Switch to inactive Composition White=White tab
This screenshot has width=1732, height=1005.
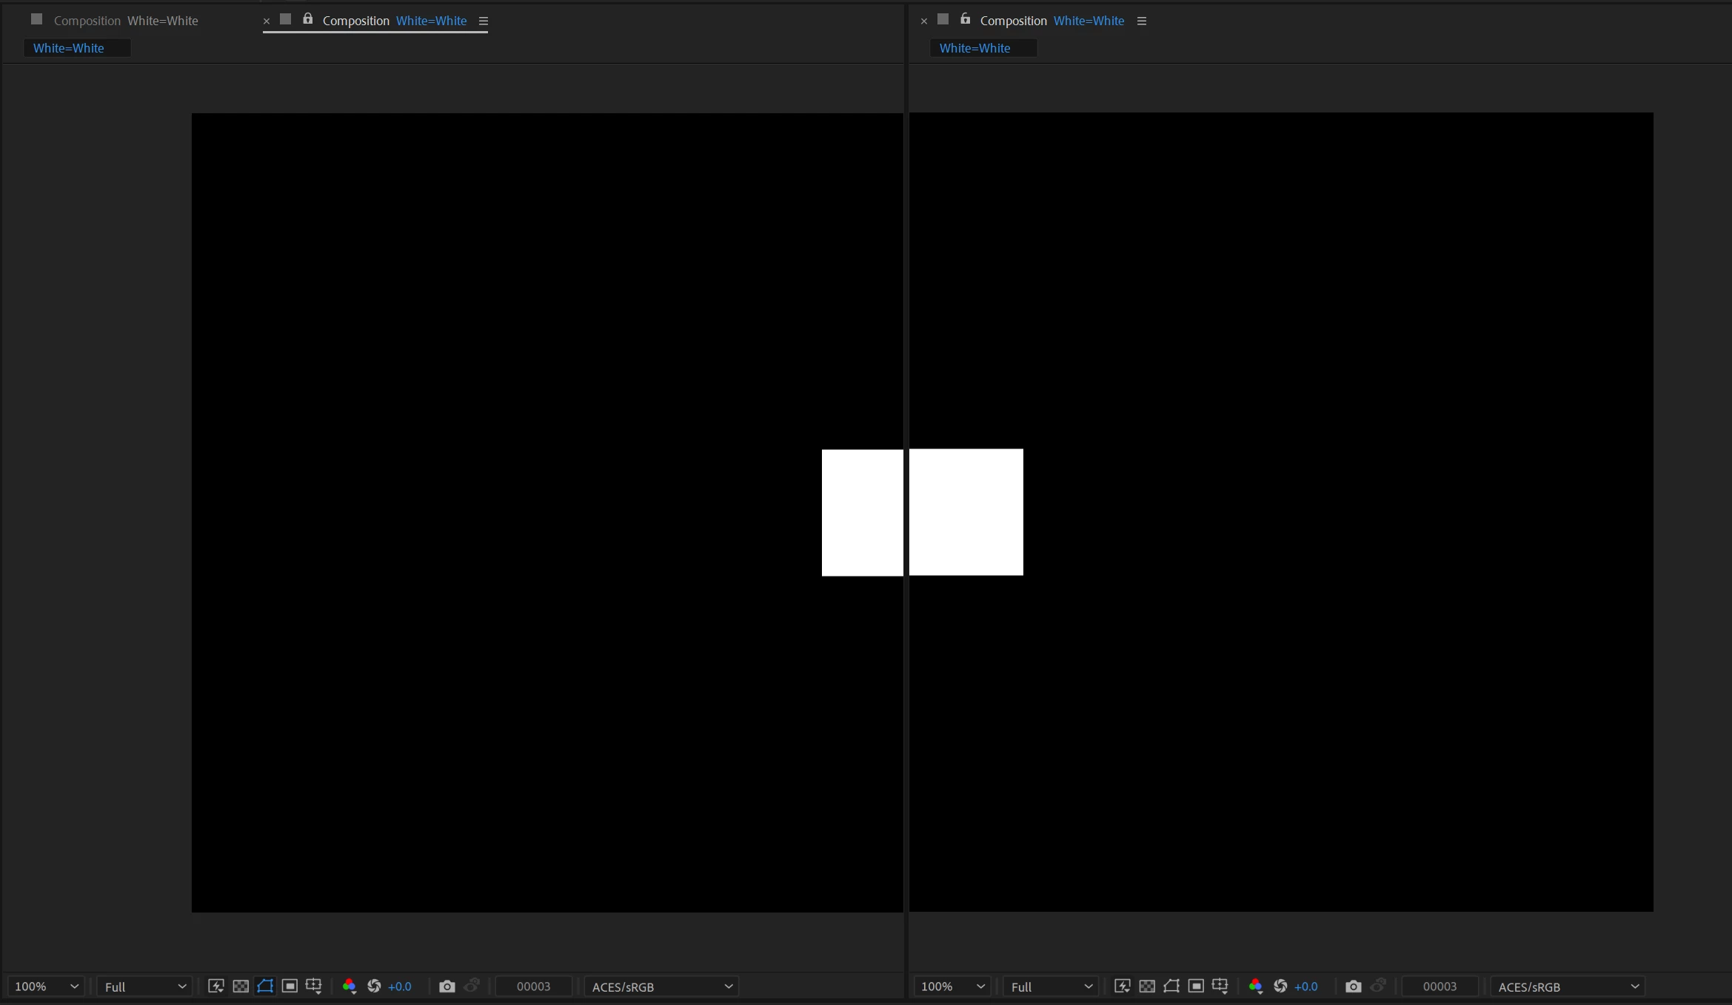(125, 21)
